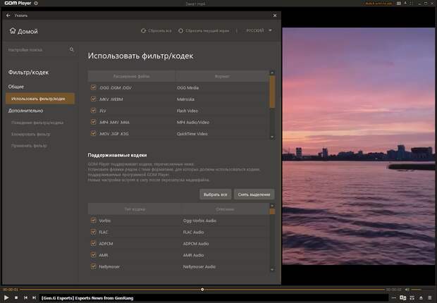Expand the Дополнительно section
Viewport: 437px width, 303px height.
coord(26,111)
